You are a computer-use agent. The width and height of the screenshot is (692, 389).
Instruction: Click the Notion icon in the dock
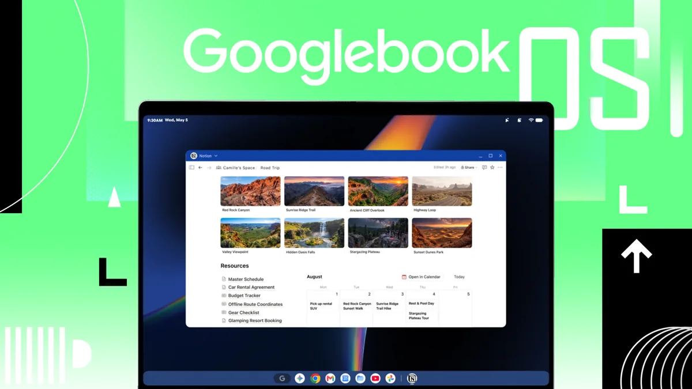point(412,379)
